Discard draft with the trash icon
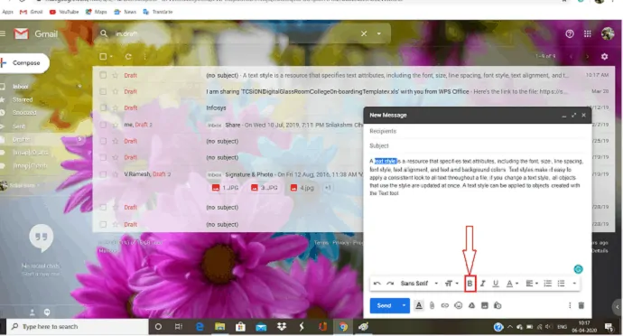Image resolution: width=623 pixels, height=336 pixels. [581, 305]
